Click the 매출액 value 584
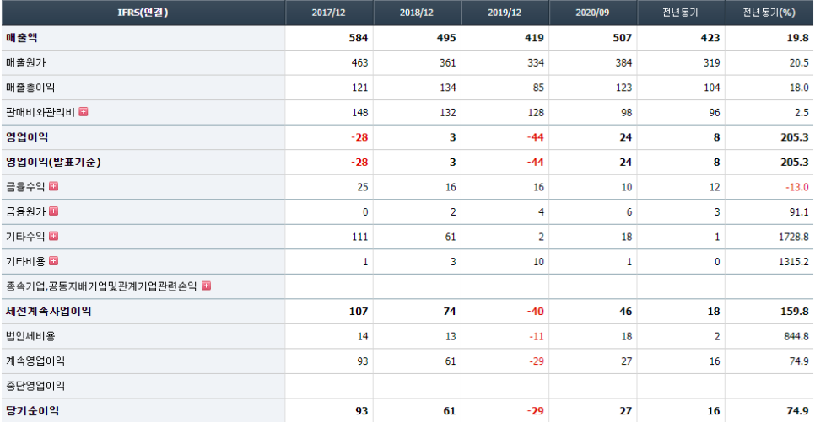The height and width of the screenshot is (422, 815). pos(359,38)
